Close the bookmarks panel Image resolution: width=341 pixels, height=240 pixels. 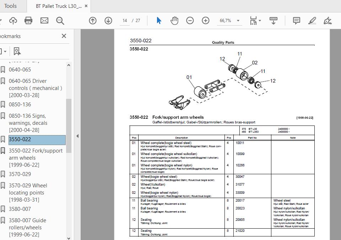click(64, 36)
